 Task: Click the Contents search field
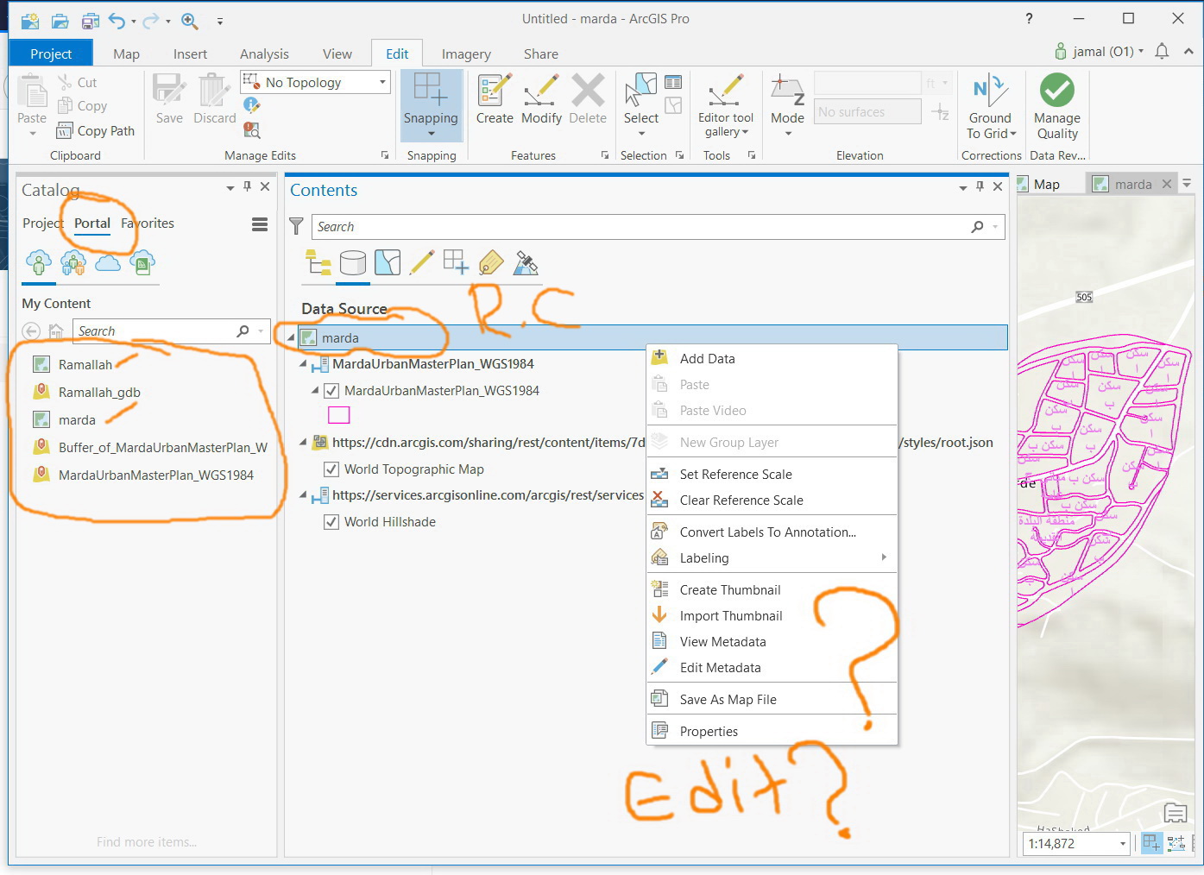[658, 226]
